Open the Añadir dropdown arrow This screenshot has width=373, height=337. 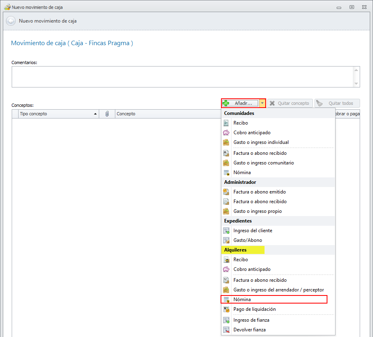point(262,103)
